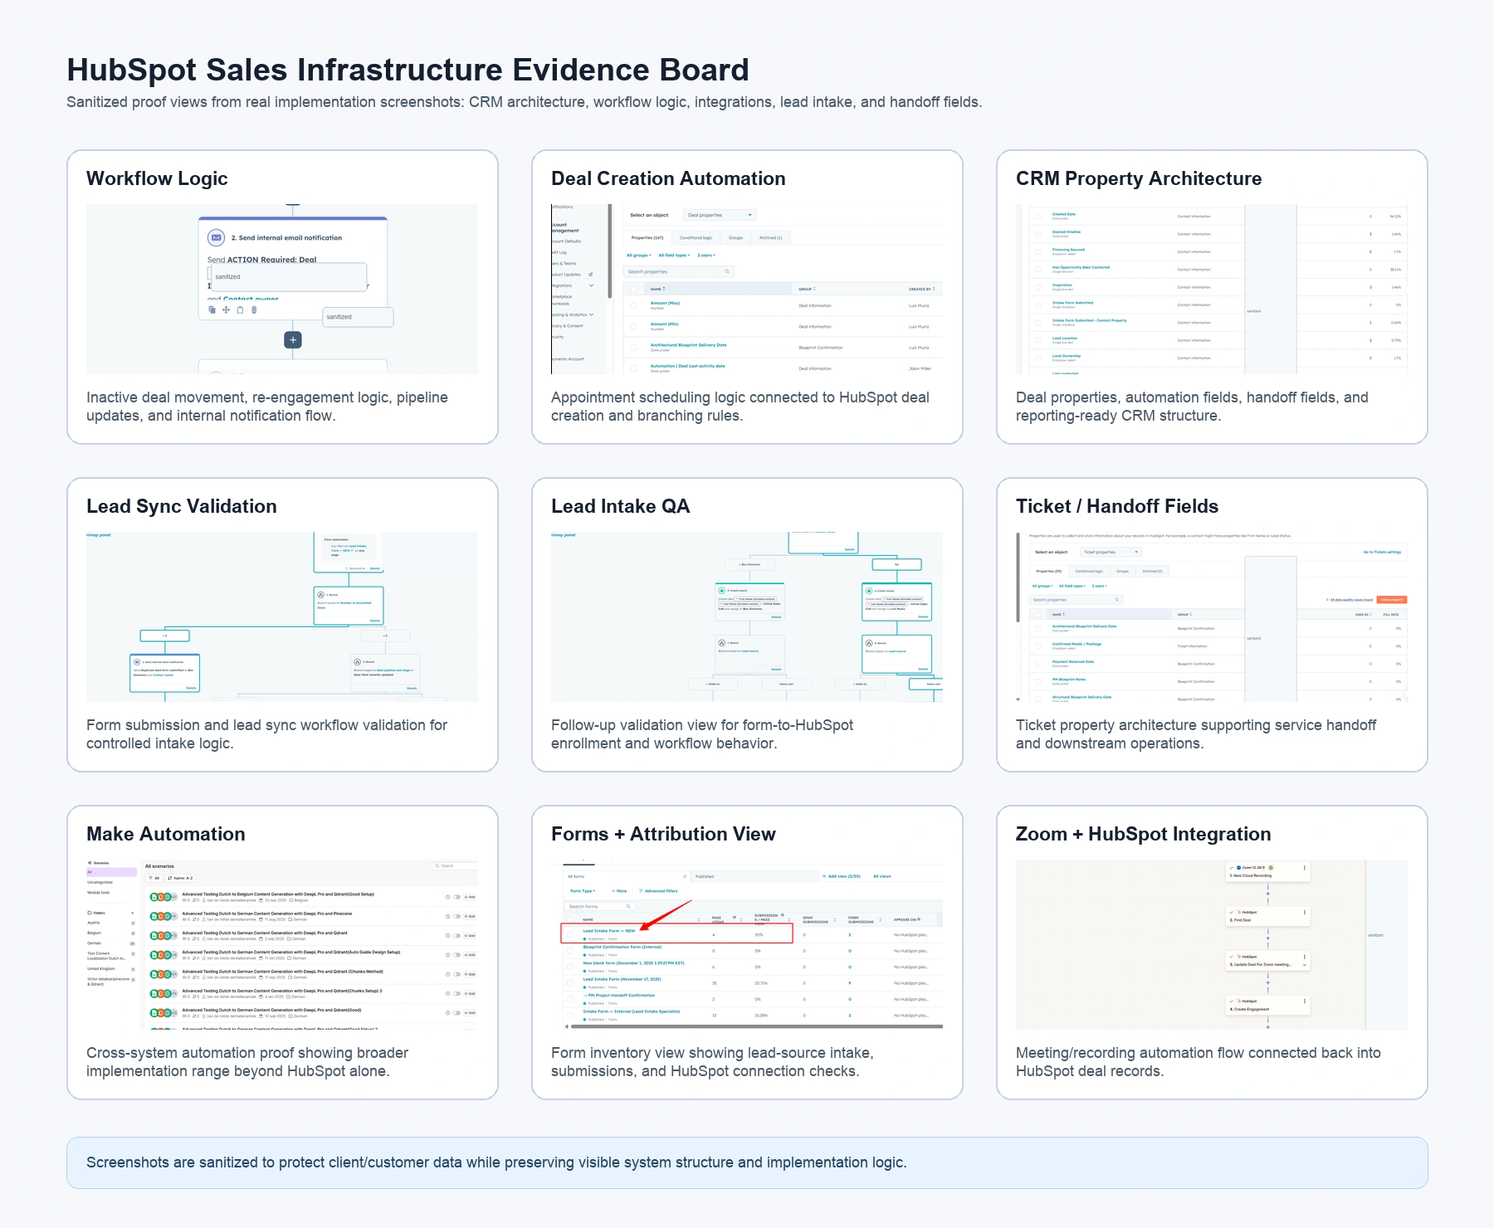
Task: Tick the select-all checkbox in the Ticket properties table
Action: 1037,615
